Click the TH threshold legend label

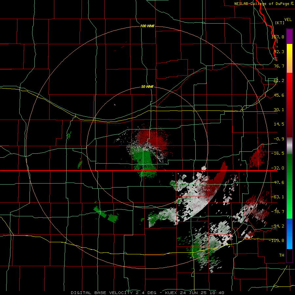282,255
